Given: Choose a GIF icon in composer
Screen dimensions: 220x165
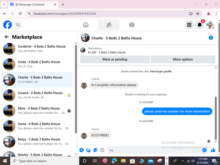Looking at the screenshot, I should [102, 150].
